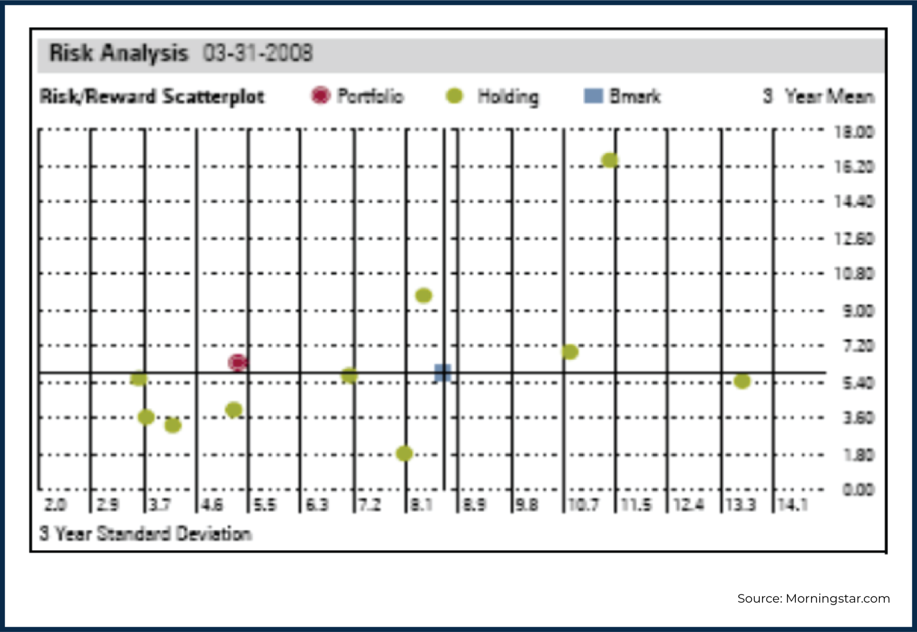
Task: Select the red Portfolio marker in the legend
Action: click(x=321, y=95)
